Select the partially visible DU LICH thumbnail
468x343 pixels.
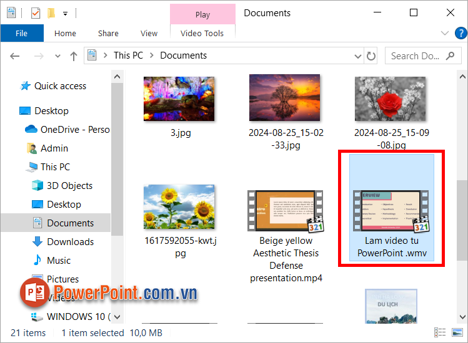(391, 306)
